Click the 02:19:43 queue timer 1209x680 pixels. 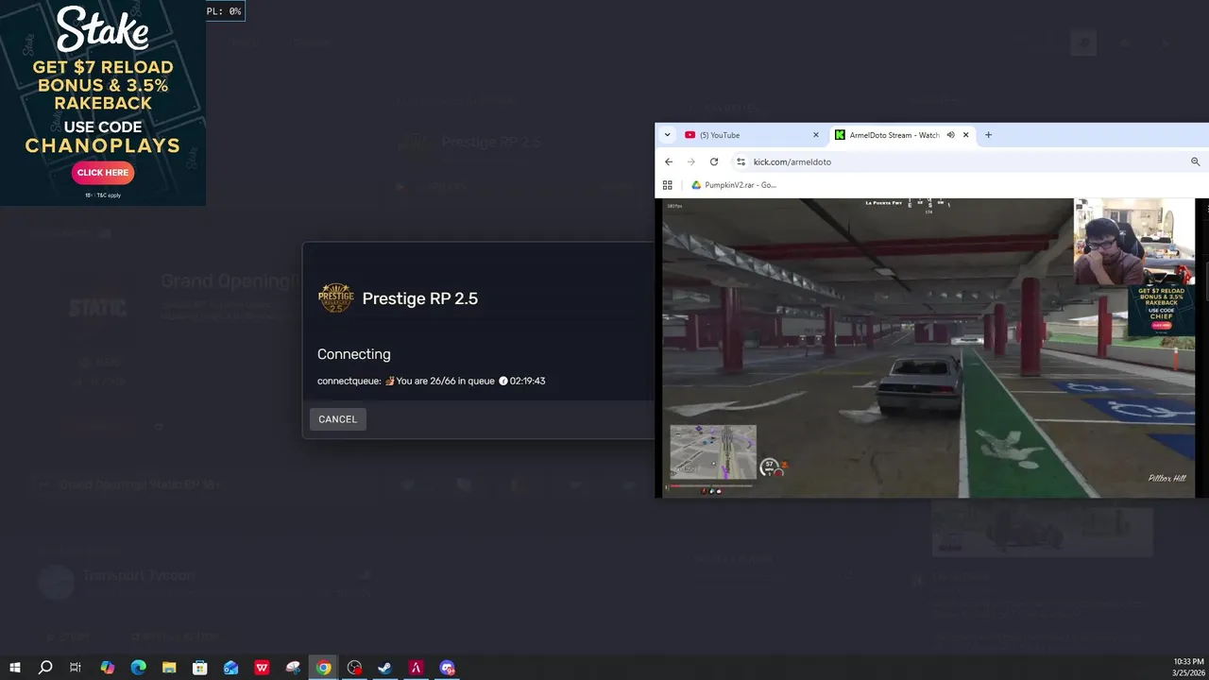click(x=528, y=382)
